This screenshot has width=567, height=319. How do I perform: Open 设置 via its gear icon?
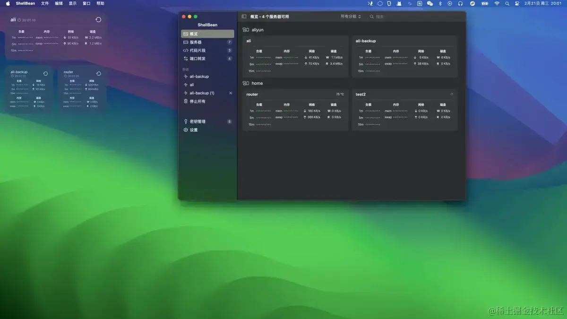(186, 130)
